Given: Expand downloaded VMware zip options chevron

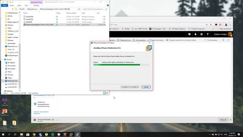Looking at the screenshot, I should 57,120.
